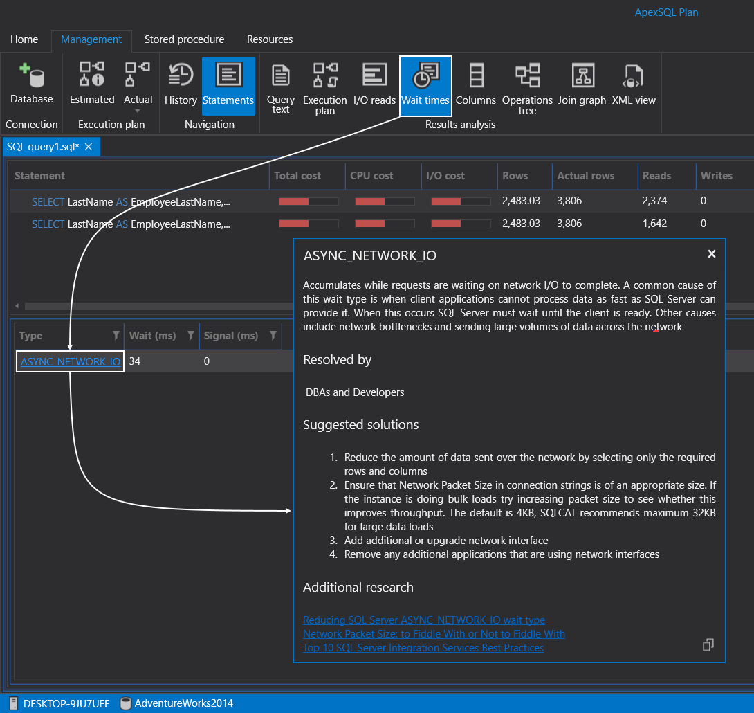Open the Database connection tool
Viewport: 754px width, 713px height.
[31, 84]
